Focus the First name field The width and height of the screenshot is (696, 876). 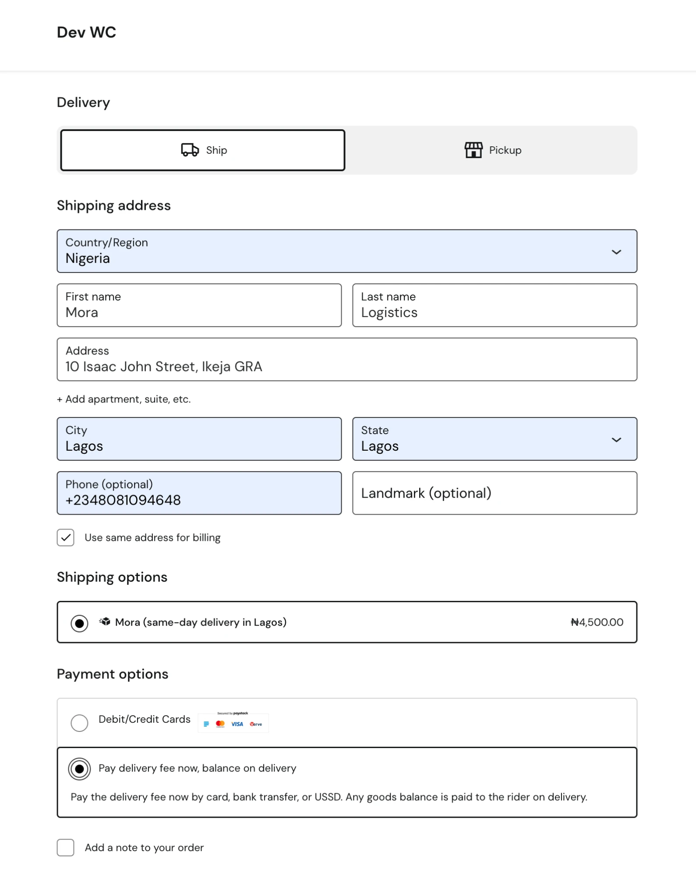tap(199, 305)
